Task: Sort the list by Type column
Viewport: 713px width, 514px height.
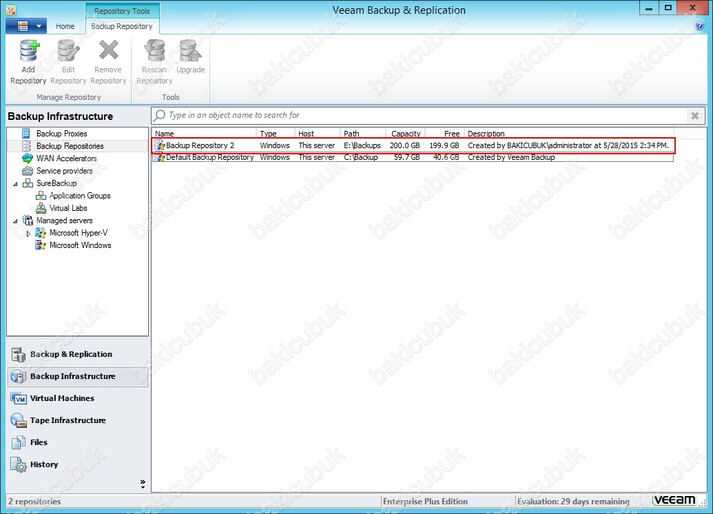Action: (x=276, y=134)
